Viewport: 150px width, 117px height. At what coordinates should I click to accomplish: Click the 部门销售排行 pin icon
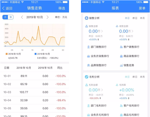[x=88, y=47]
